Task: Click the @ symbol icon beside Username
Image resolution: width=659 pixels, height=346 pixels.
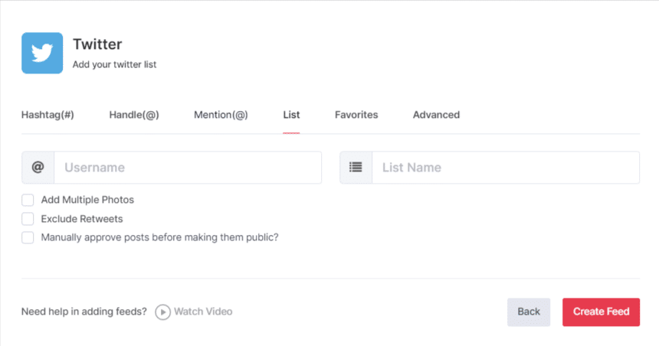Action: 38,168
